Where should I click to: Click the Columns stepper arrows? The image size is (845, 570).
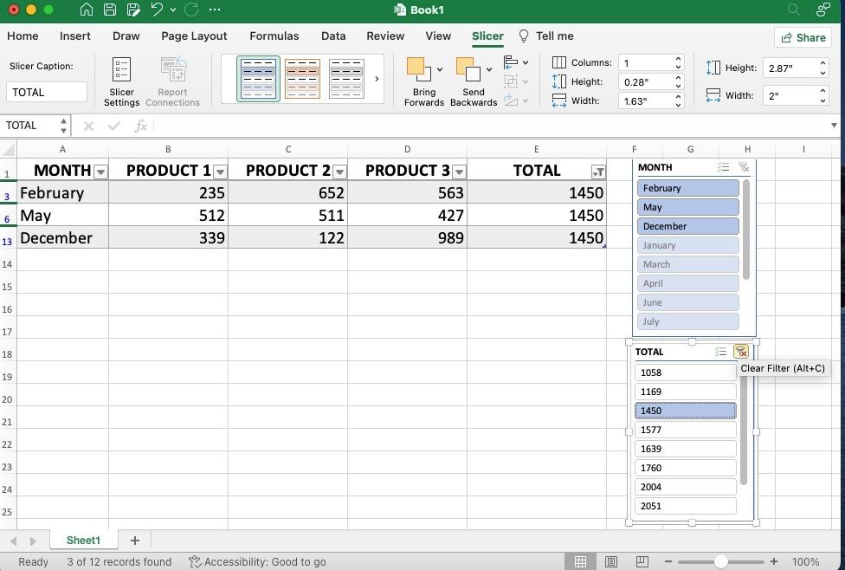tap(679, 63)
